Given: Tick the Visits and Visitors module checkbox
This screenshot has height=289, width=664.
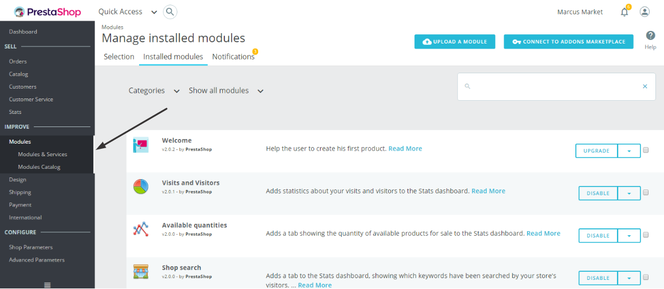Looking at the screenshot, I should pyautogui.click(x=646, y=192).
